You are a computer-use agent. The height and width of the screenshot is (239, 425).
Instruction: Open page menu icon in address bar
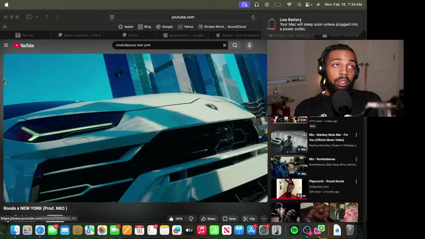click(112, 17)
